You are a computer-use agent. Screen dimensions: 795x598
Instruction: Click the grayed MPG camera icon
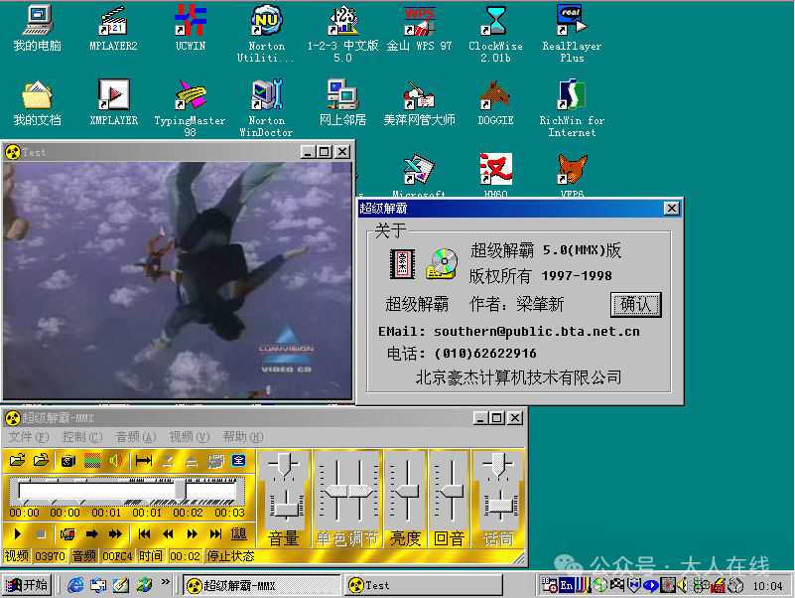tap(216, 461)
